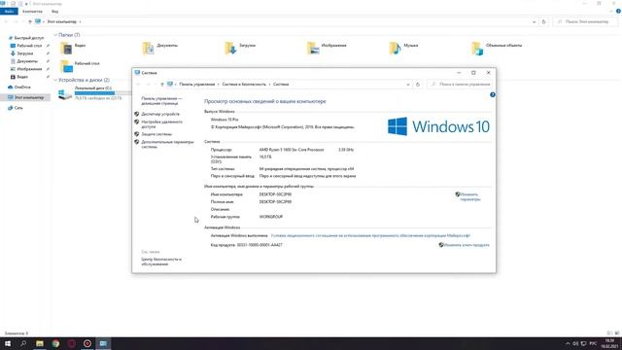Click blue help icon in System window

tap(493, 95)
